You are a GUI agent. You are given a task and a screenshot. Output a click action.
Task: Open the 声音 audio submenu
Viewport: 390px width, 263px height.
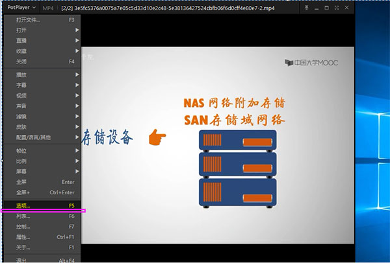(21, 106)
